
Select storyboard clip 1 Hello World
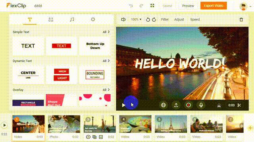click(28, 124)
